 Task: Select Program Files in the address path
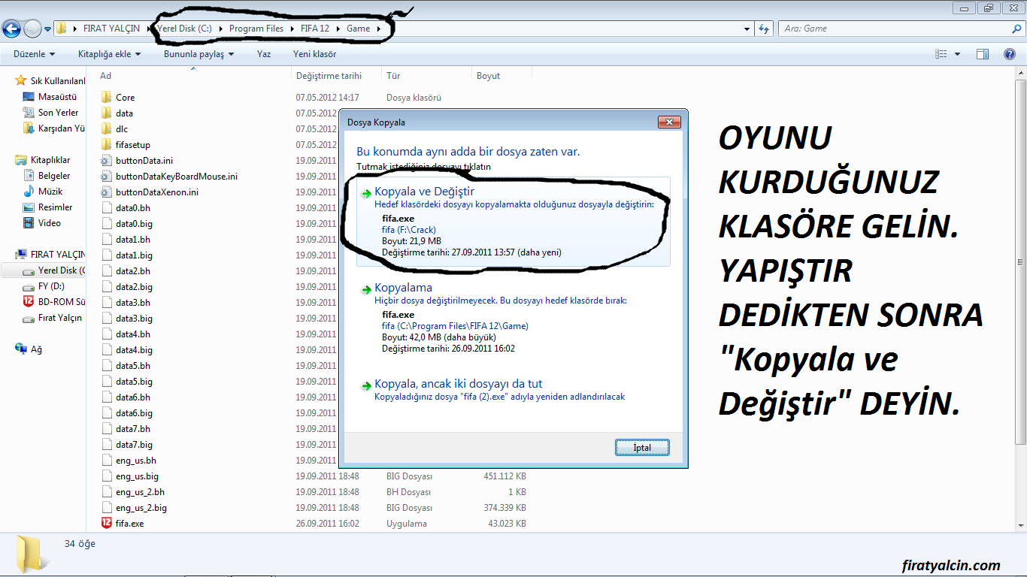click(x=256, y=29)
